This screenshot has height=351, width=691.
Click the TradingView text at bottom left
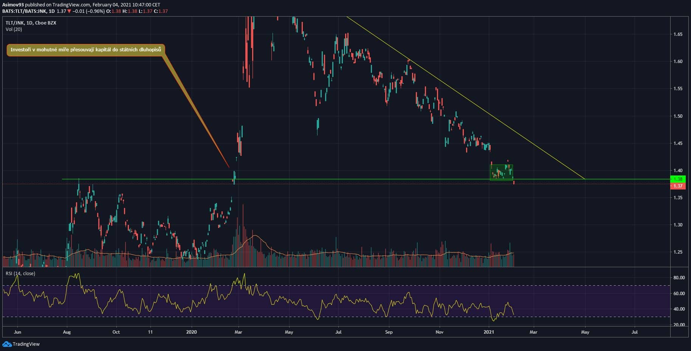(26, 344)
